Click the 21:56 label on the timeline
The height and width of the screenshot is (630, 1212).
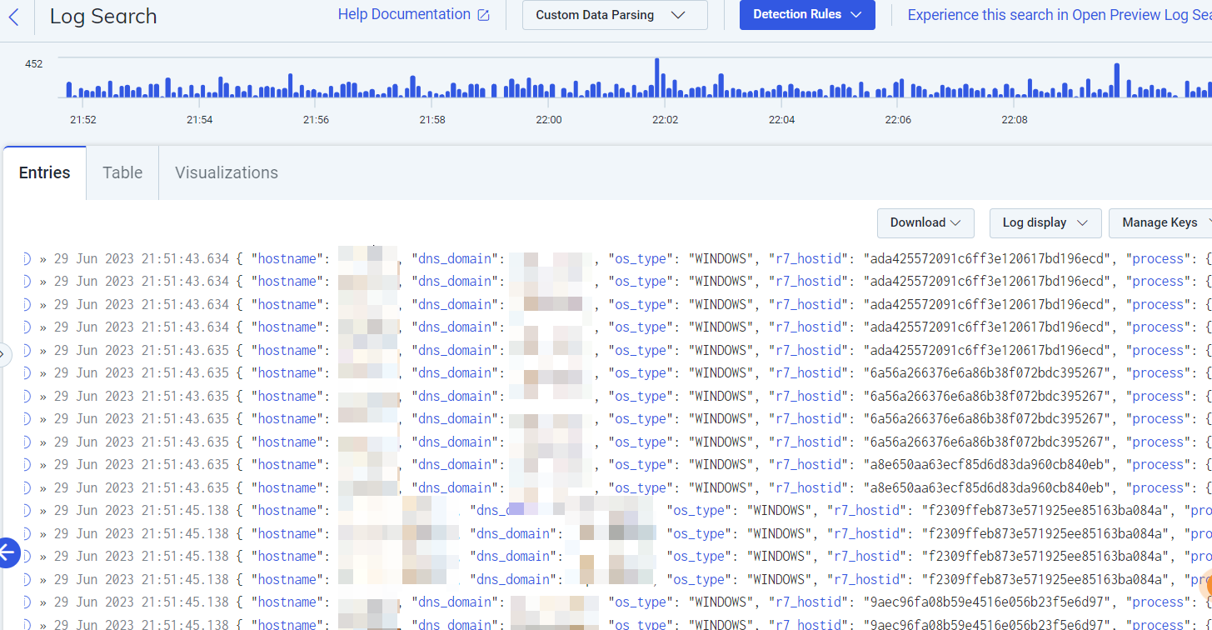point(316,120)
